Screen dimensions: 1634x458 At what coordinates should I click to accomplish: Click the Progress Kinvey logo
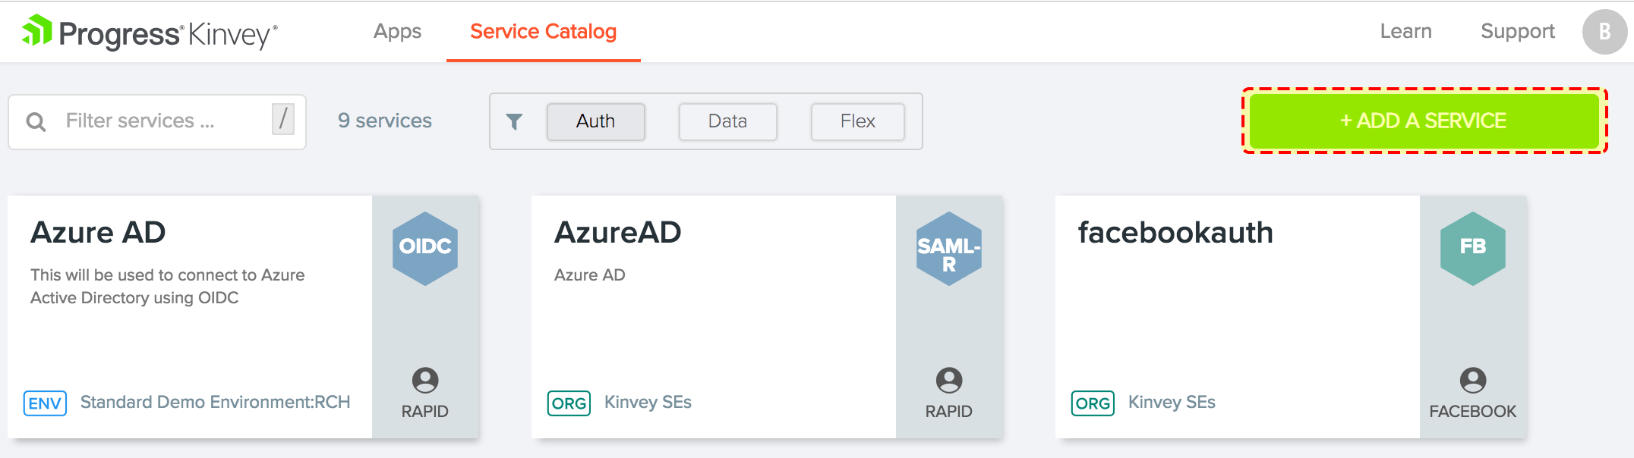150,33
